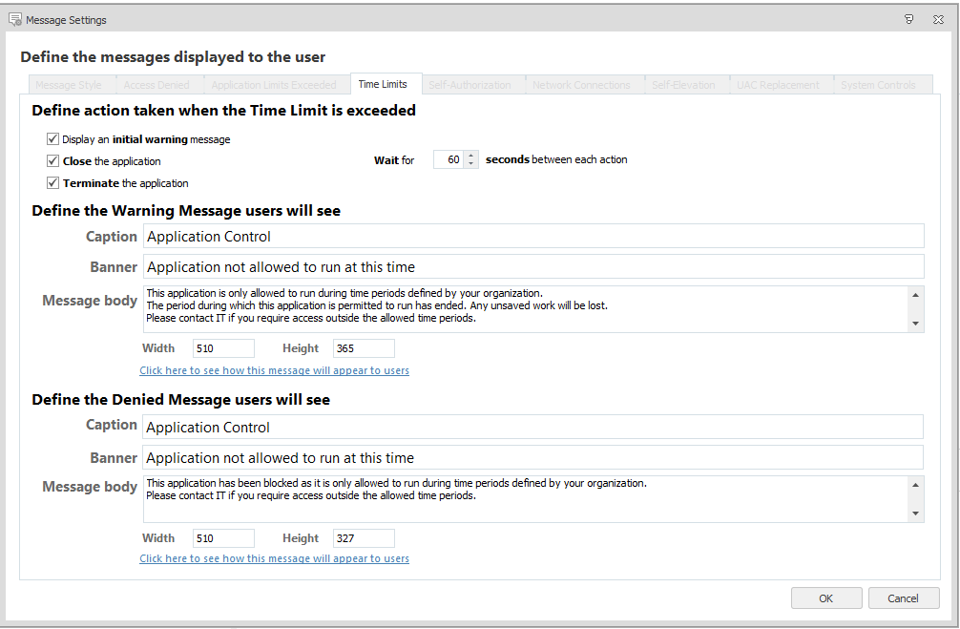The image size is (960, 629).
Task: Decrease the wait seconds stepper value
Action: (470, 163)
